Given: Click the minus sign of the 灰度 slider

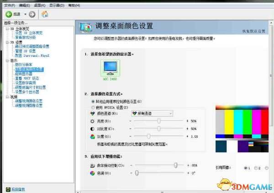Looking at the screenshot, I should point(130,136).
